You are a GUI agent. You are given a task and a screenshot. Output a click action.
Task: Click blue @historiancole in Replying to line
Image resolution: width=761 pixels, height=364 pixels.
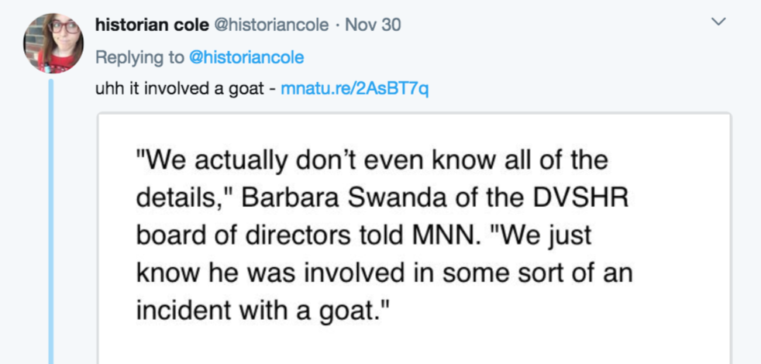(246, 57)
